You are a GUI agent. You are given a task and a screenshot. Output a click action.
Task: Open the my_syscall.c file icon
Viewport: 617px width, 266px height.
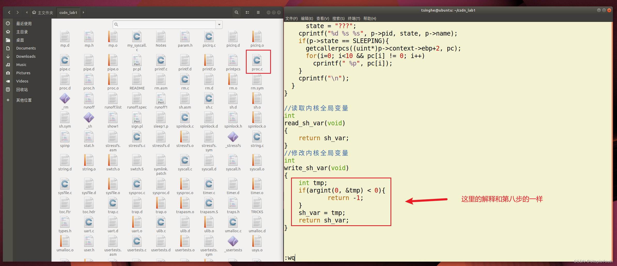[137, 37]
